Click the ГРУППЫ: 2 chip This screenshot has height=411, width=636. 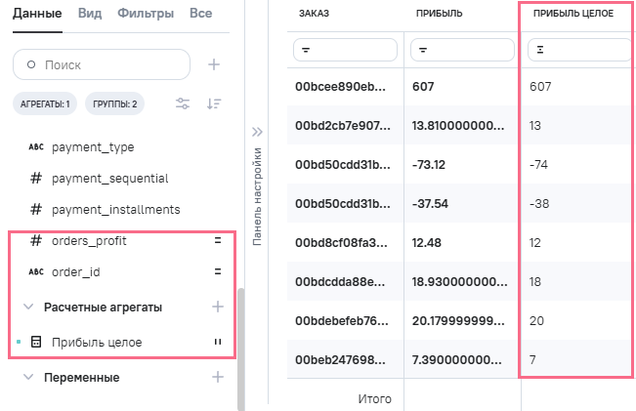(x=115, y=103)
